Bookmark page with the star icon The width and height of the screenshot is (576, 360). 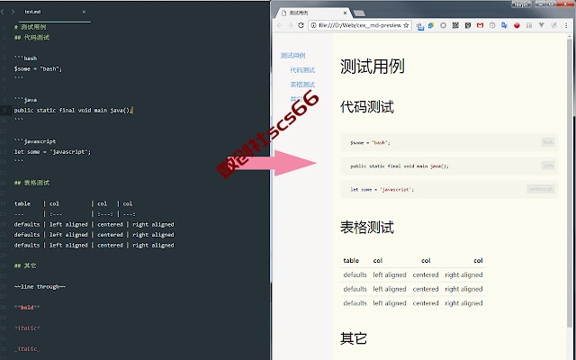tap(406, 25)
